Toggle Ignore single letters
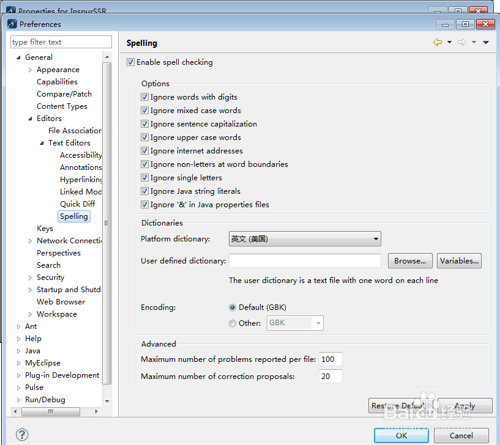Viewport: 500px width, 445px height. (144, 178)
